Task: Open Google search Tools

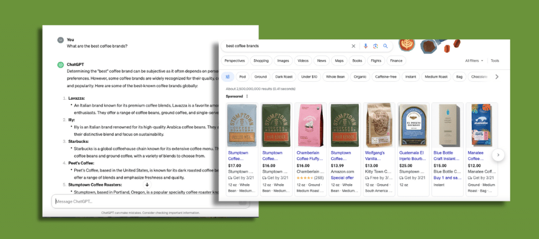Action: (495, 61)
